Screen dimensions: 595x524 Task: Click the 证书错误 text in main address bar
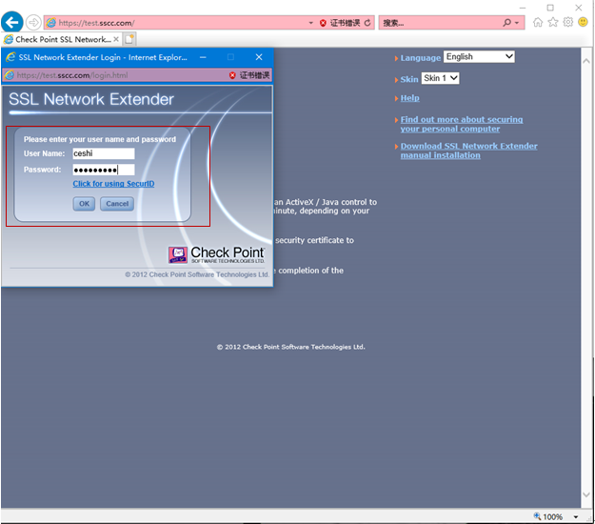point(345,23)
